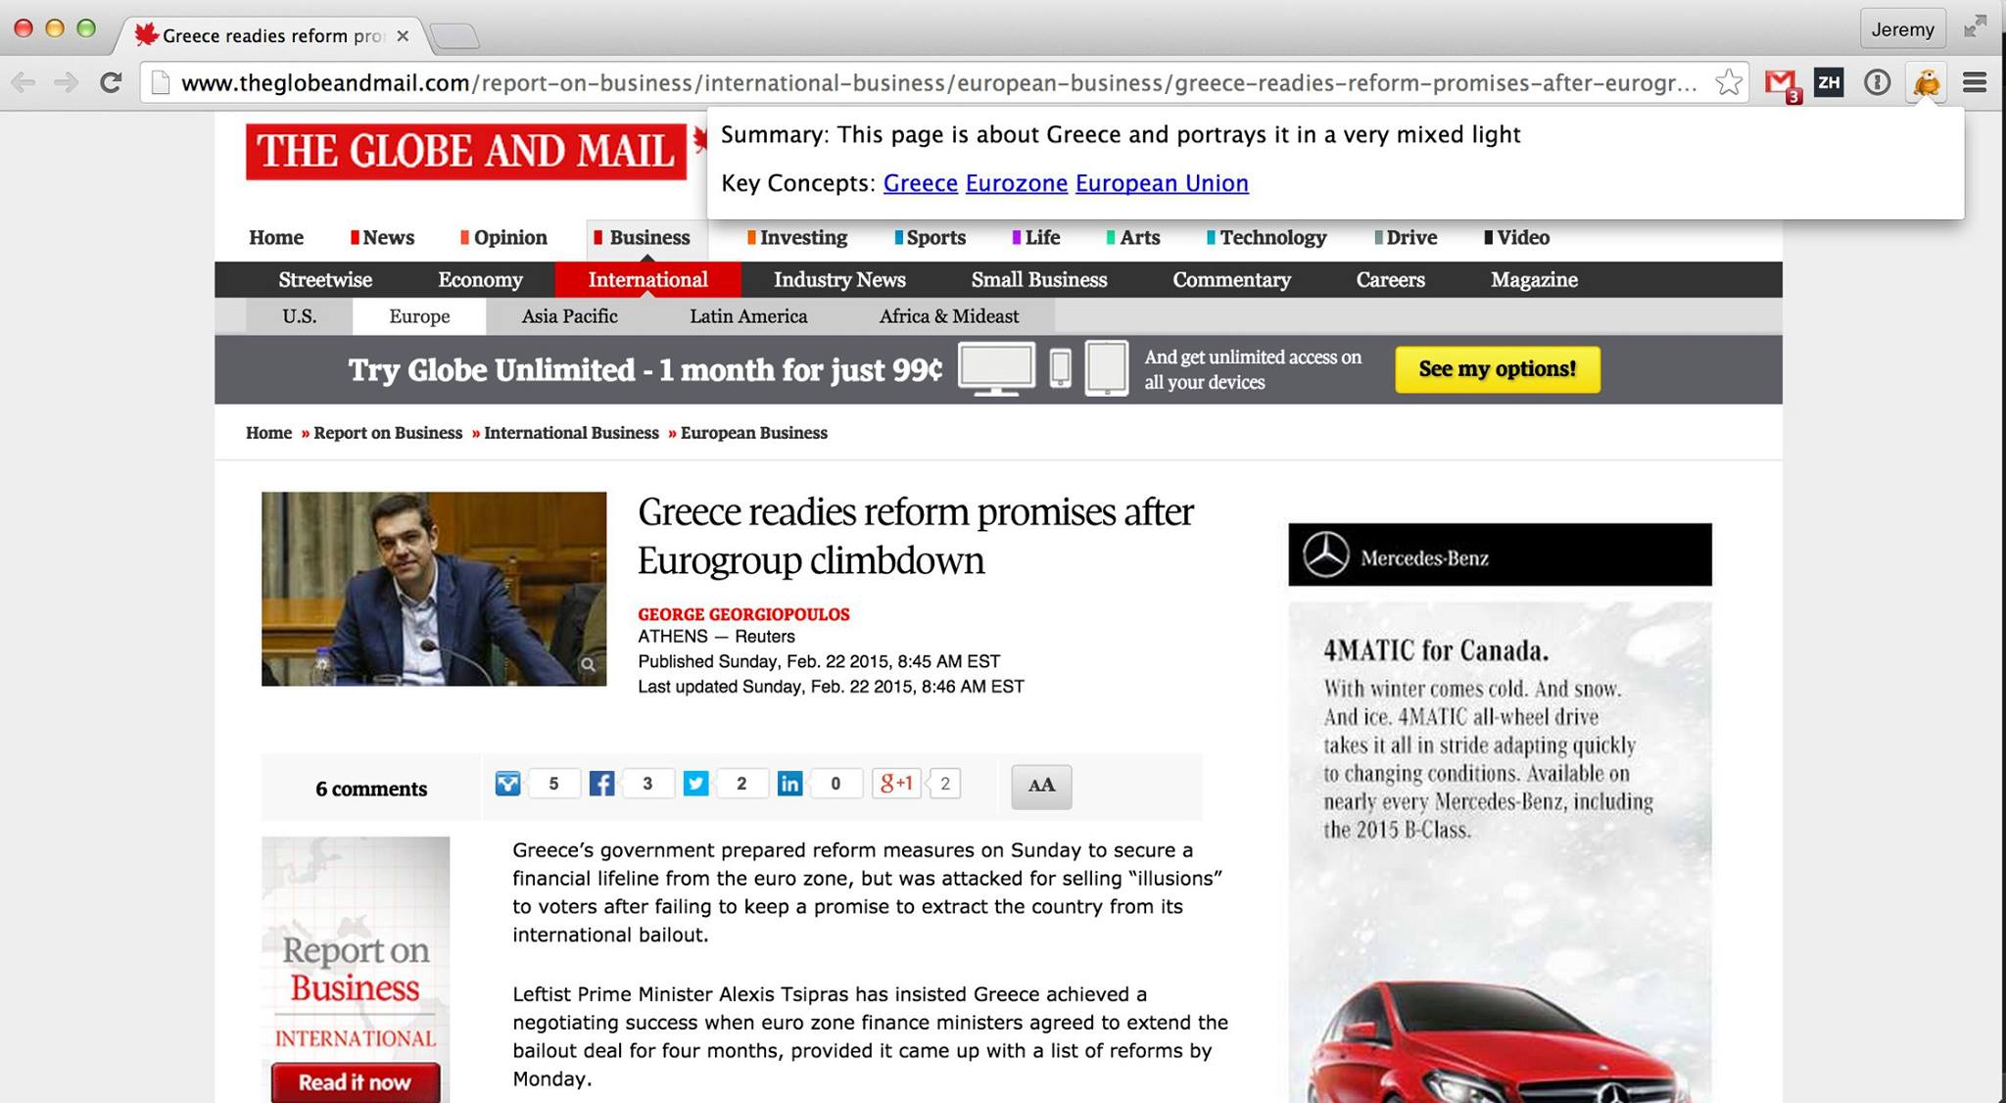Switch to Asia Pacific sub-tab

point(569,316)
